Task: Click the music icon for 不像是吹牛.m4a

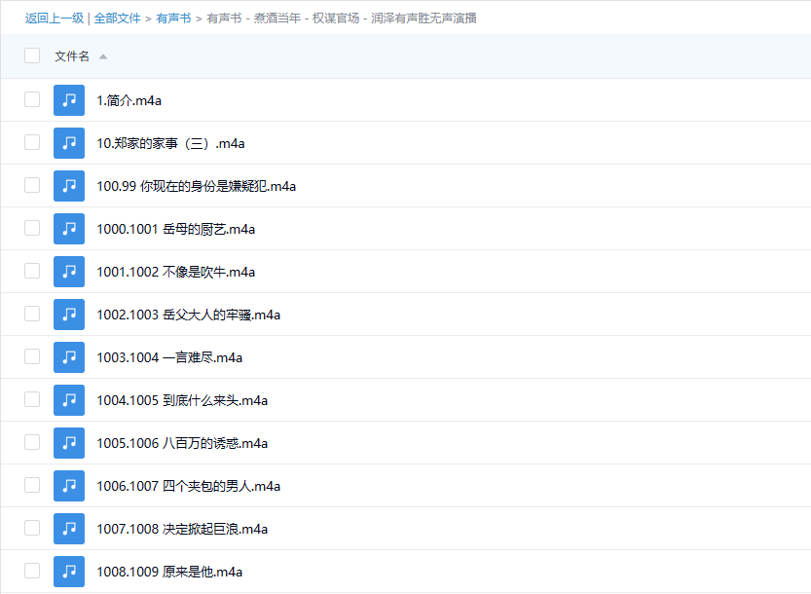Action: tap(69, 272)
